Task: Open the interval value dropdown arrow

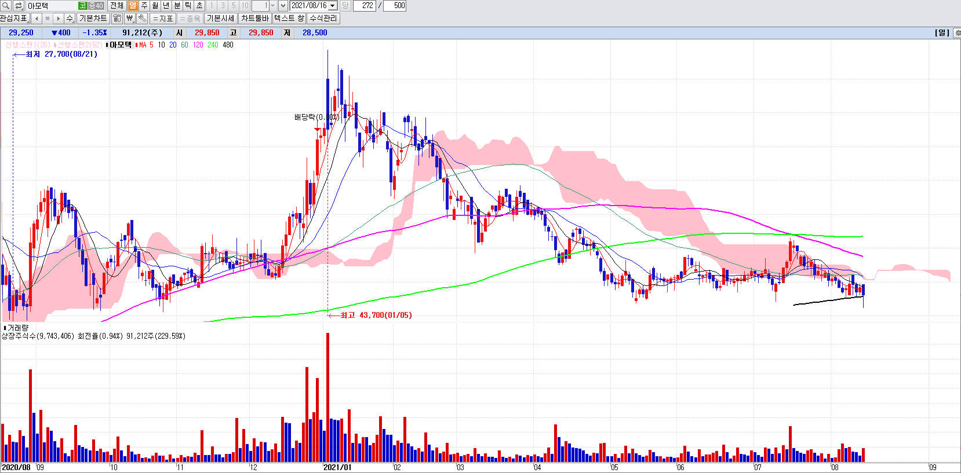Action: pyautogui.click(x=273, y=6)
